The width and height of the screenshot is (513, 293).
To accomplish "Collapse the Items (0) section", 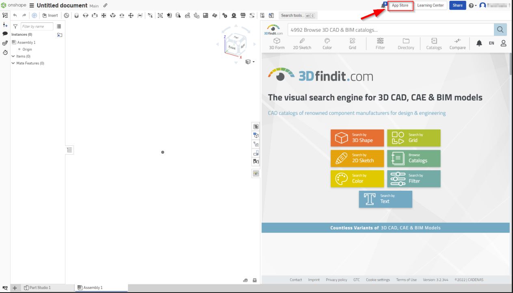I will 13,56.
